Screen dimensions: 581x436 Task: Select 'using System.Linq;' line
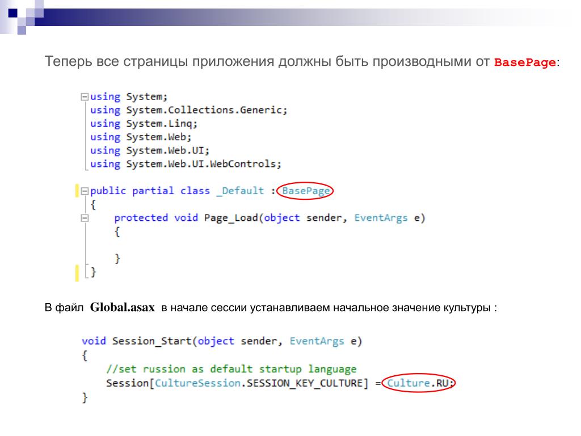click(x=144, y=123)
